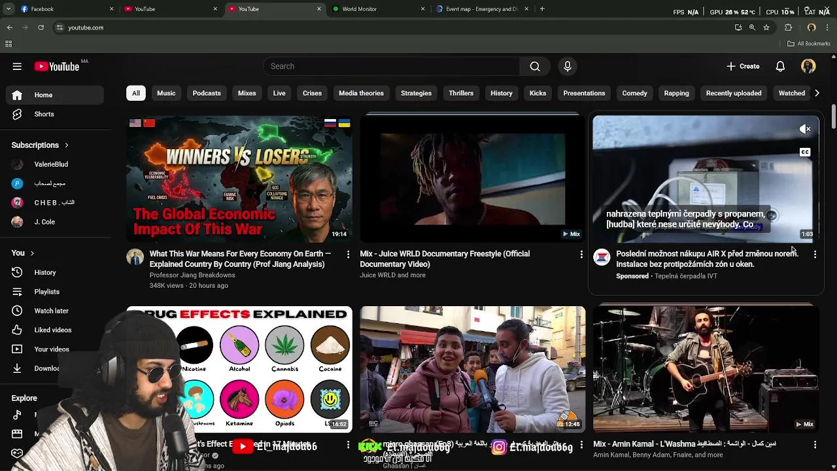Open Juice WRLD mix thumbnail
The image size is (837, 471).
tap(472, 179)
